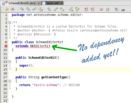Click the Toggle Bookmark toolbar icon
Image resolution: width=131 pixels, height=103 pixels.
point(49,9)
